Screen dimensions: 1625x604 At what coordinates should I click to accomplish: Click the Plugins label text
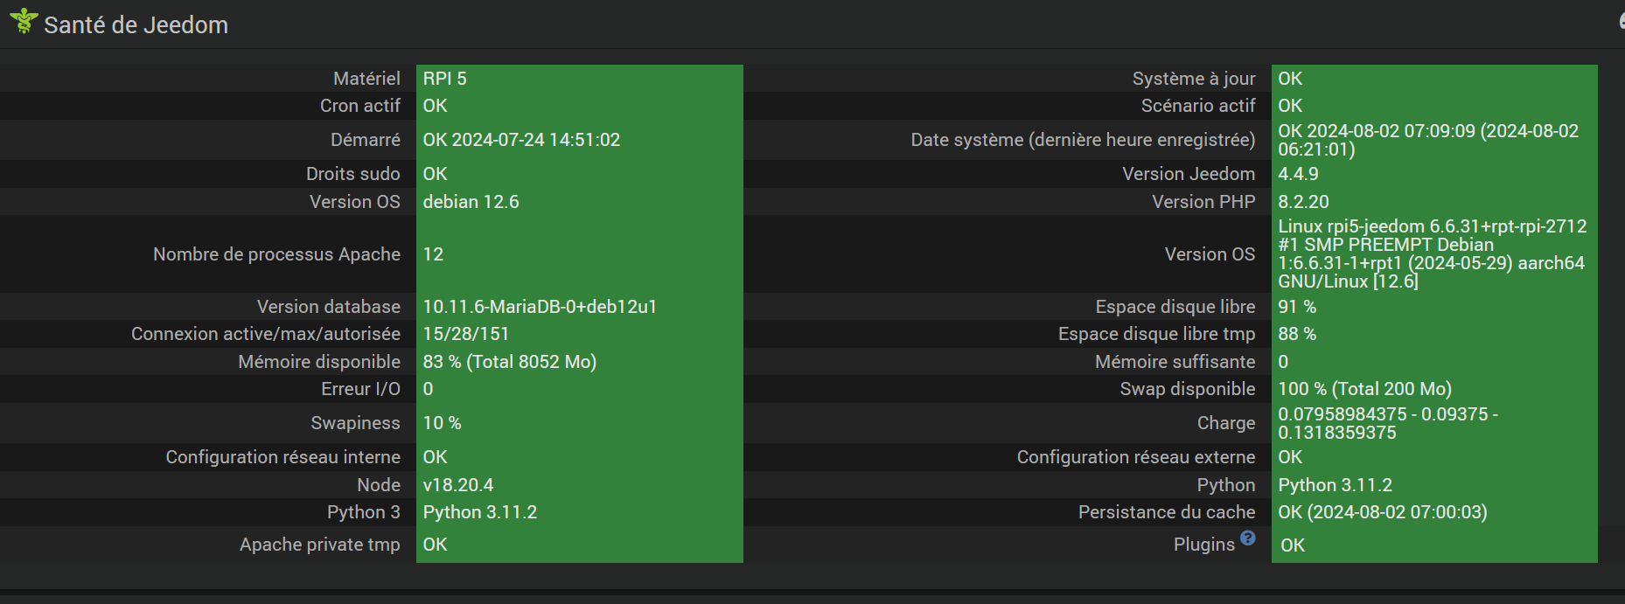point(1203,545)
